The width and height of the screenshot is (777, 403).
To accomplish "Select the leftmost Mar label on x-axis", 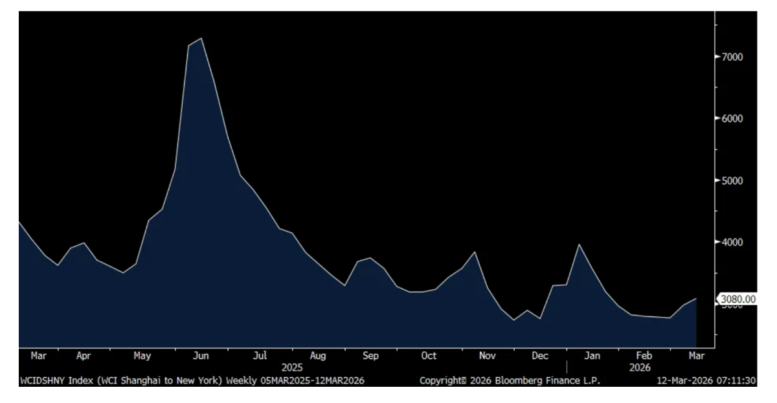I will (38, 356).
